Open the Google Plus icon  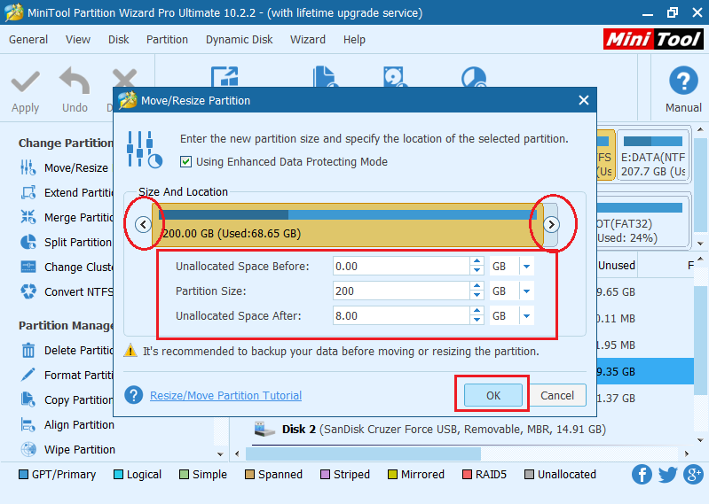694,475
